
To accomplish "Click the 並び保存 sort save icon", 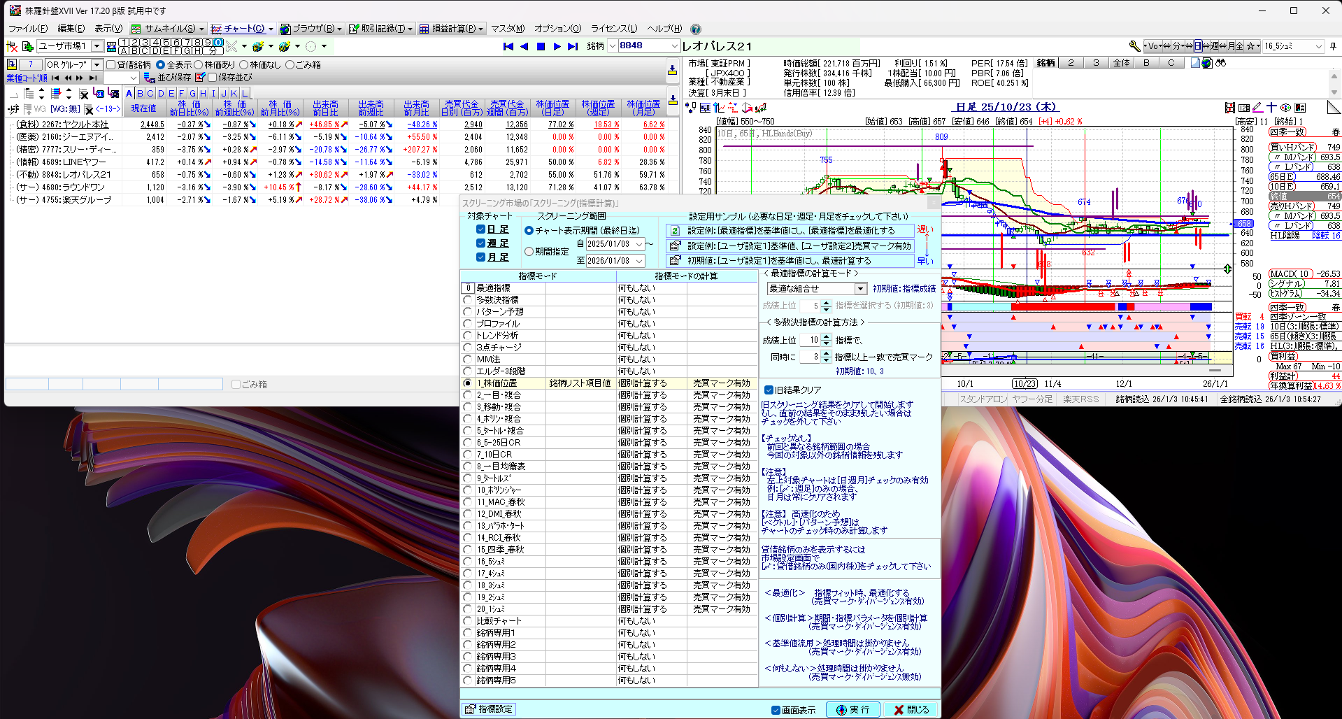I will pyautogui.click(x=149, y=78).
